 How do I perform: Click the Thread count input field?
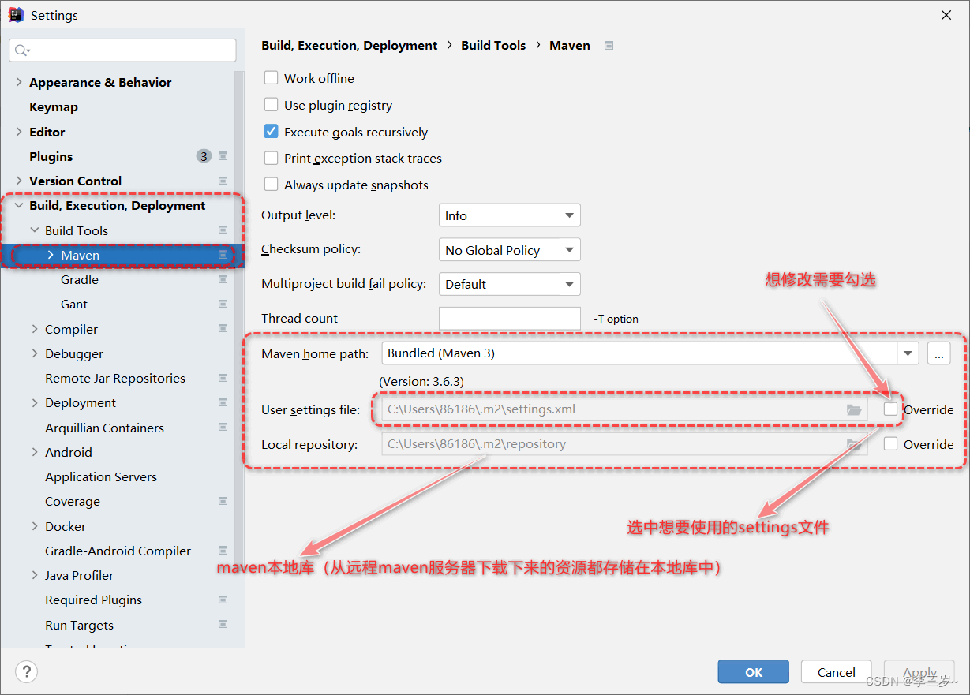(x=510, y=319)
